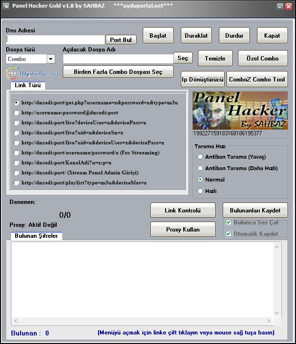Open the ComboZ Combo Tool

257,79
